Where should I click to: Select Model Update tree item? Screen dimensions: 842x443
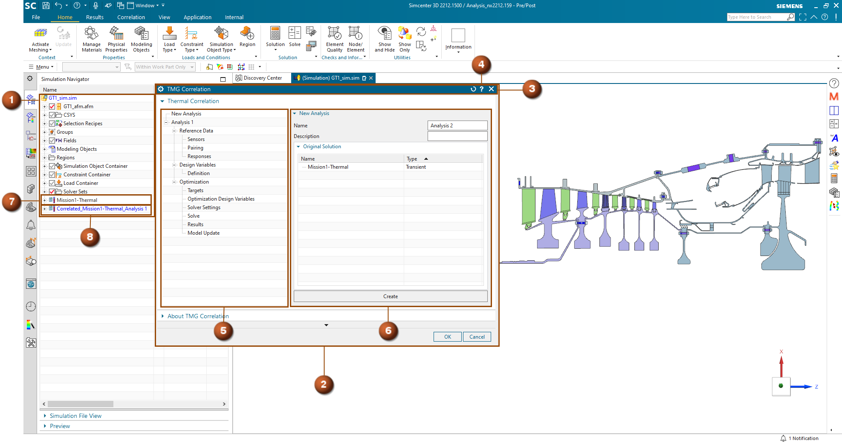203,233
